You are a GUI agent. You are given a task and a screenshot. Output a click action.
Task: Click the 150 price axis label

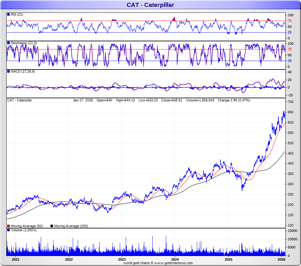coord(291,215)
